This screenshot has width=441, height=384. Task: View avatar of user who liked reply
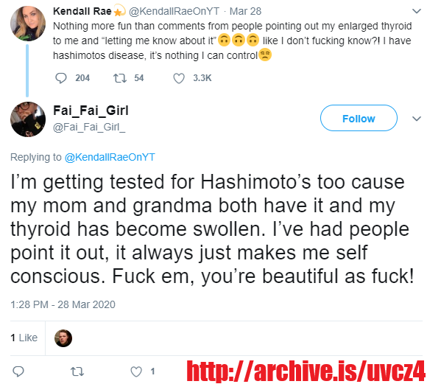(63, 338)
